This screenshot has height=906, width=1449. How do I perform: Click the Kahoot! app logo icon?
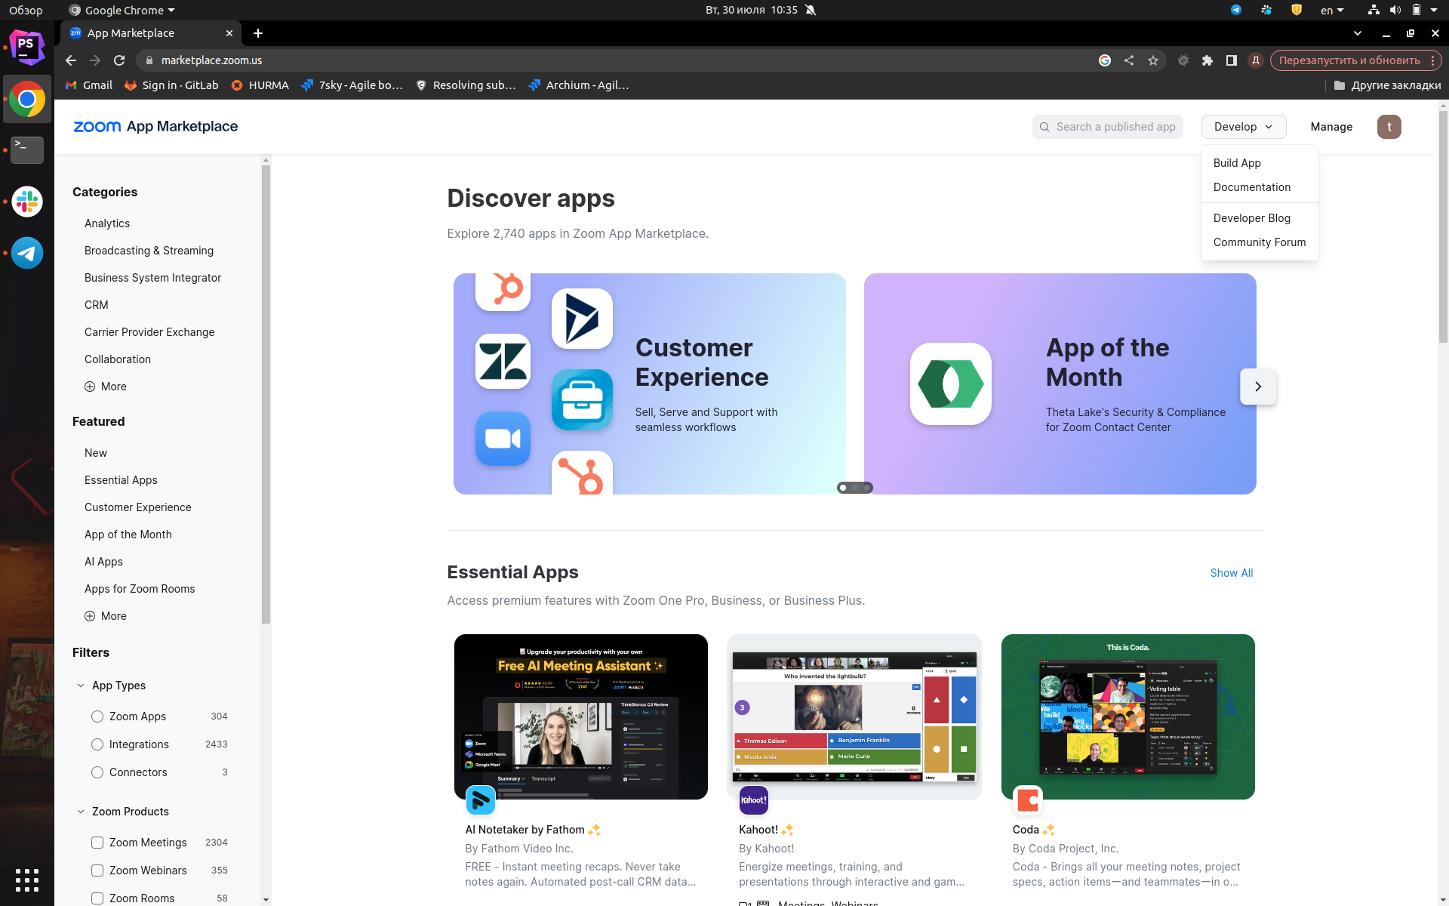coord(754,800)
